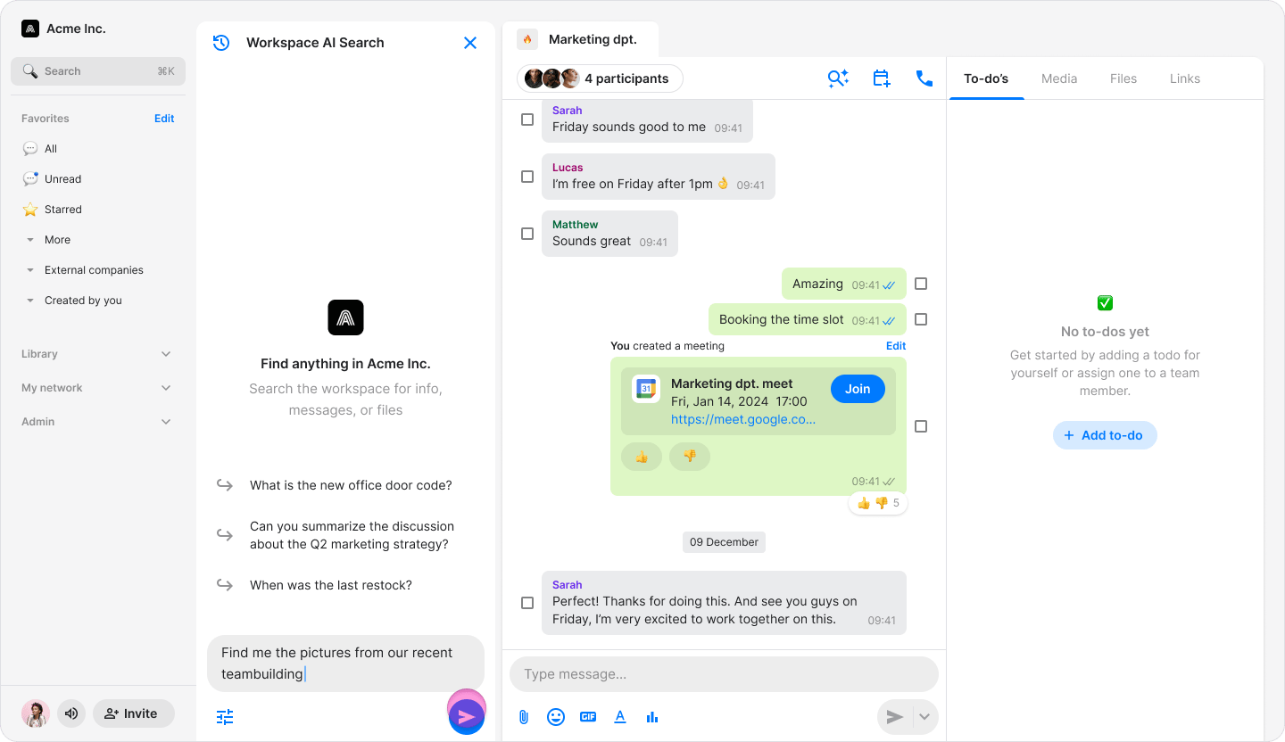Screen dimensions: 1285x742
Task: Open send options dropdown arrow
Action: 924,717
